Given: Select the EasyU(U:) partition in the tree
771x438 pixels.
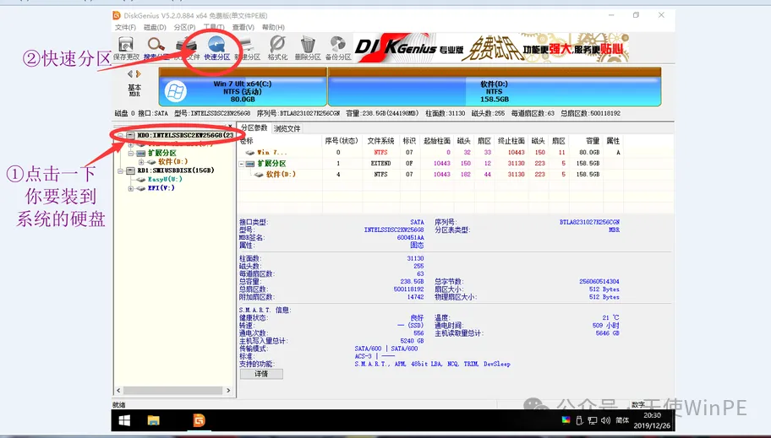Looking at the screenshot, I should point(165,180).
